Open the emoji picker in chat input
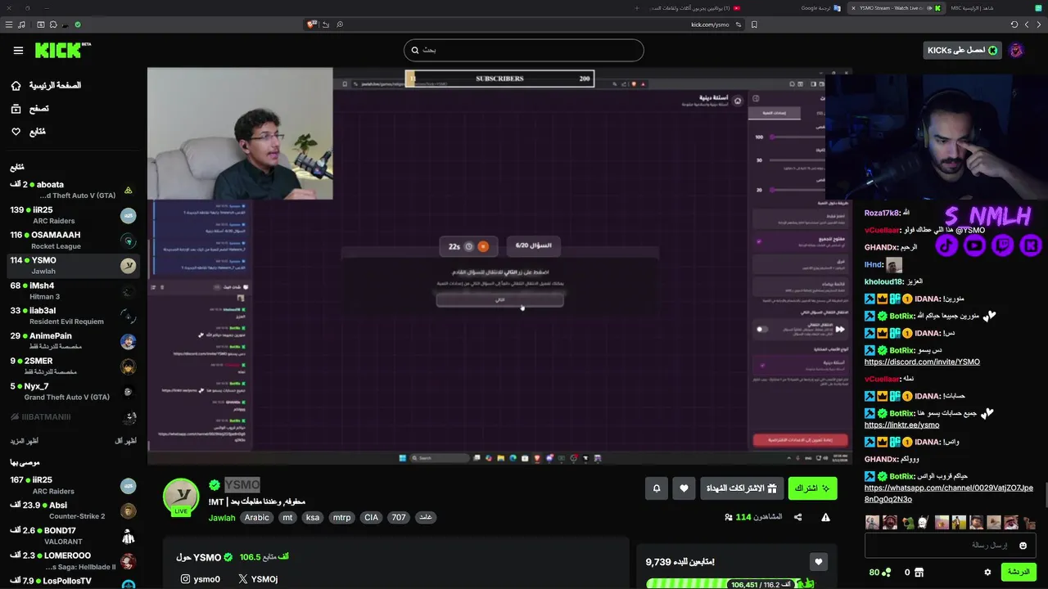1048x589 pixels. point(1023,546)
